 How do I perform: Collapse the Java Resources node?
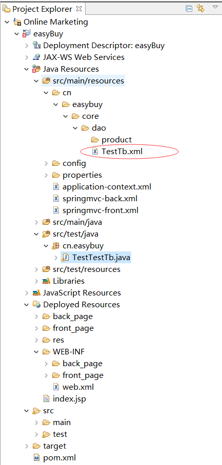(x=27, y=69)
